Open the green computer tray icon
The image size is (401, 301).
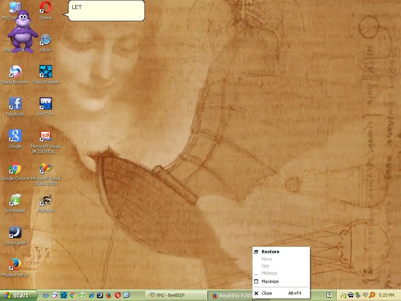(358, 296)
